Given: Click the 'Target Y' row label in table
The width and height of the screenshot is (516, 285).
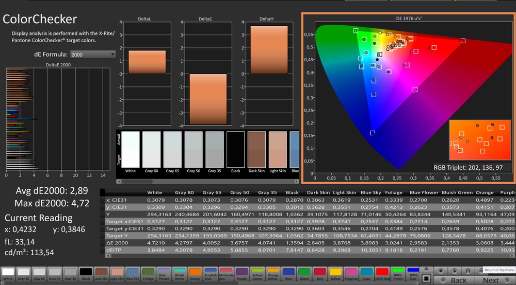Looking at the screenshot, I should pyautogui.click(x=120, y=236).
